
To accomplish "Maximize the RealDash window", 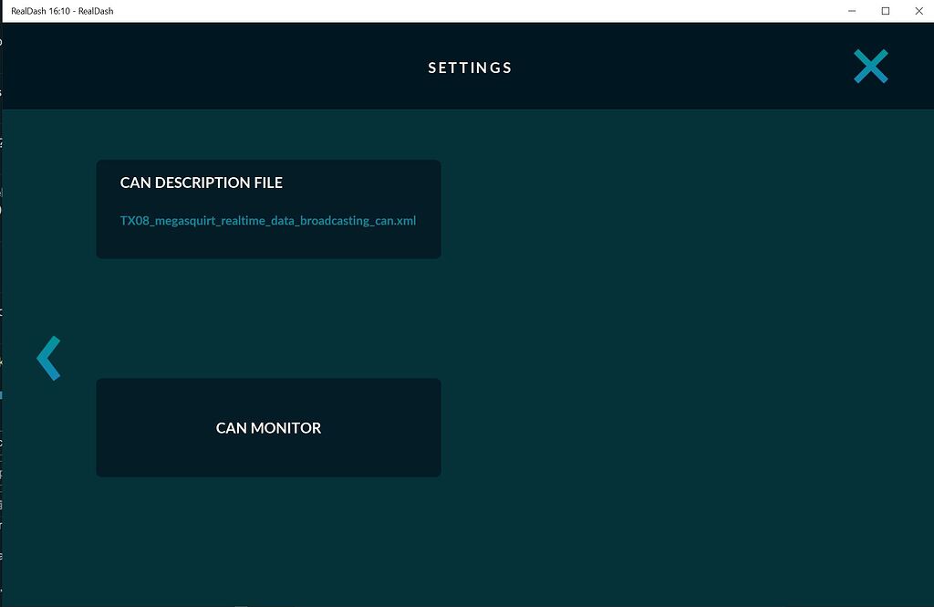I will [883, 11].
